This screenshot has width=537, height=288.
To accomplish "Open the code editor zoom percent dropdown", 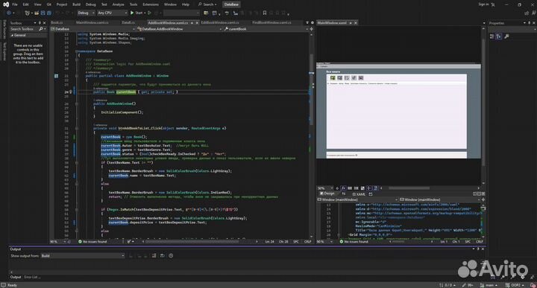I will pos(58,242).
